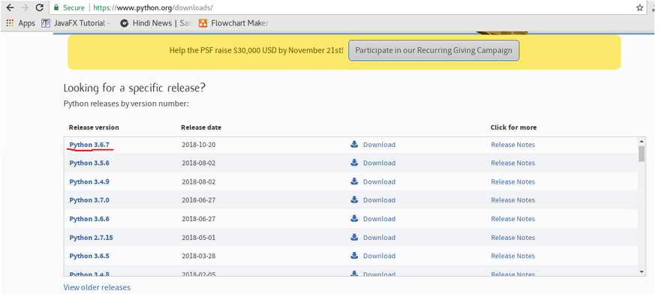
Task: Click the download icon for Python 3.5.6
Action: click(354, 163)
